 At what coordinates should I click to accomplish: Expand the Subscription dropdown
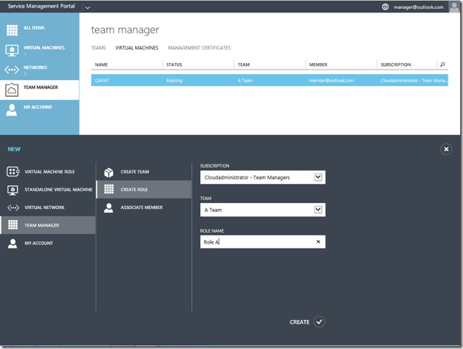pyautogui.click(x=318, y=177)
